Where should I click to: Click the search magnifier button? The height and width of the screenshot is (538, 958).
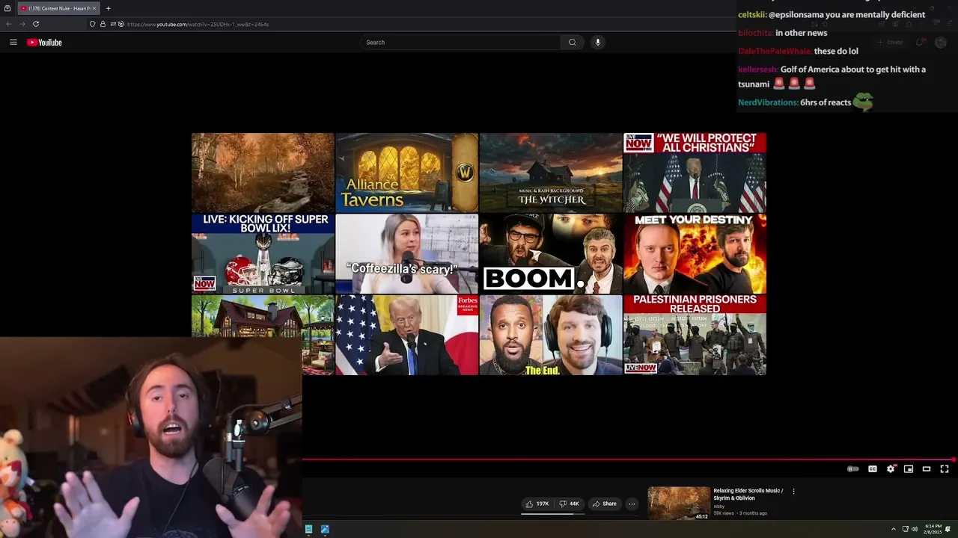click(x=573, y=43)
